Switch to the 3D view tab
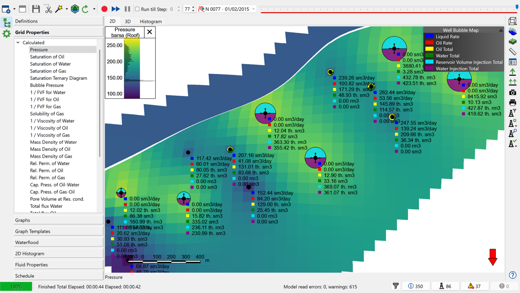The width and height of the screenshot is (520, 293). (x=128, y=21)
